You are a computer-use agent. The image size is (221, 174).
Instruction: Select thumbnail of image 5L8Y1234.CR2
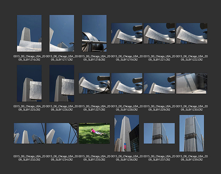tap(62, 133)
